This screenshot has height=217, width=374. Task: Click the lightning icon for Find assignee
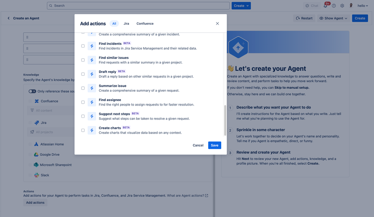click(92, 102)
